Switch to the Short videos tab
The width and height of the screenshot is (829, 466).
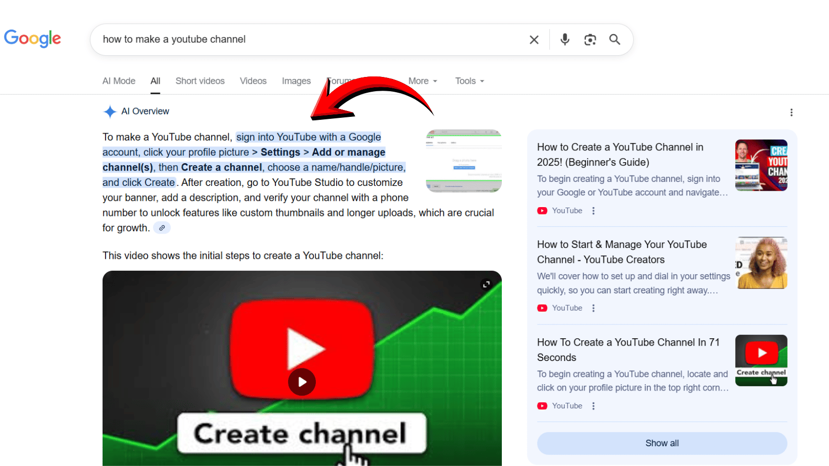coord(200,81)
